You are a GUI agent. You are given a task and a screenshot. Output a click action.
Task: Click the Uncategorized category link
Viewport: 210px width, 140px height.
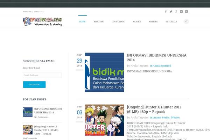[x=162, y=66]
